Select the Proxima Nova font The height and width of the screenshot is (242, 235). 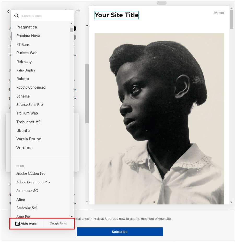point(28,36)
